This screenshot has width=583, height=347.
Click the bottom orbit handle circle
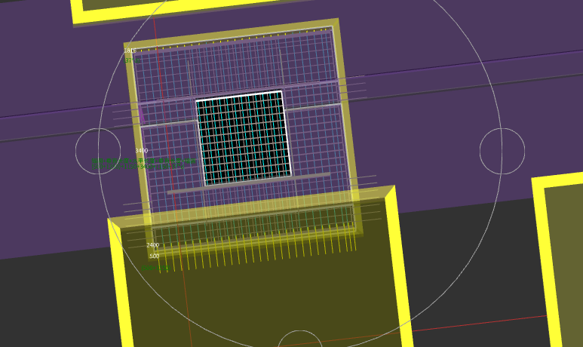[x=299, y=339]
